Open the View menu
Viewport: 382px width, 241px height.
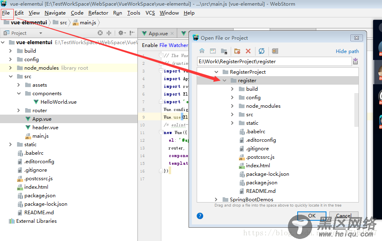(x=34, y=13)
